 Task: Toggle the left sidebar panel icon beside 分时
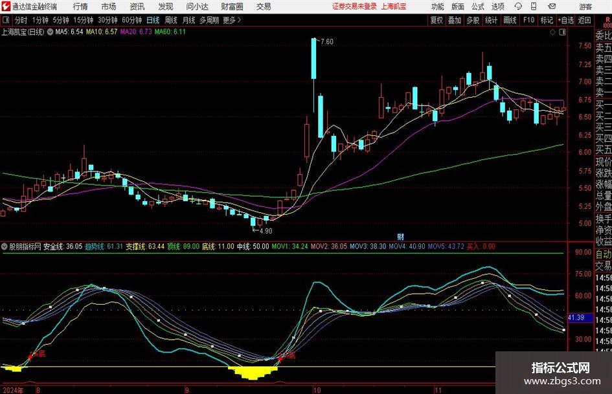point(6,20)
